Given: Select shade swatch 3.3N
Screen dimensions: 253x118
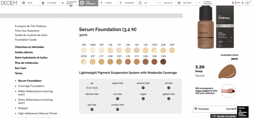Looking at the screenshot, I should [163, 62].
